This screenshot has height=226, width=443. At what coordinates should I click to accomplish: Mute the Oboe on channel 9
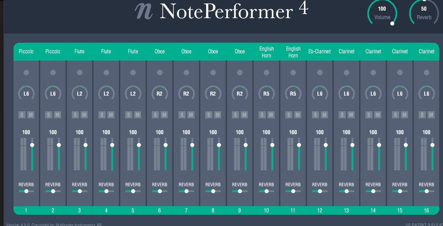[x=244, y=115]
